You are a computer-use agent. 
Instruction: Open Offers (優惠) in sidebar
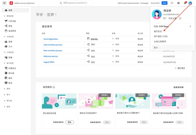pyautogui.click(x=9, y=42)
